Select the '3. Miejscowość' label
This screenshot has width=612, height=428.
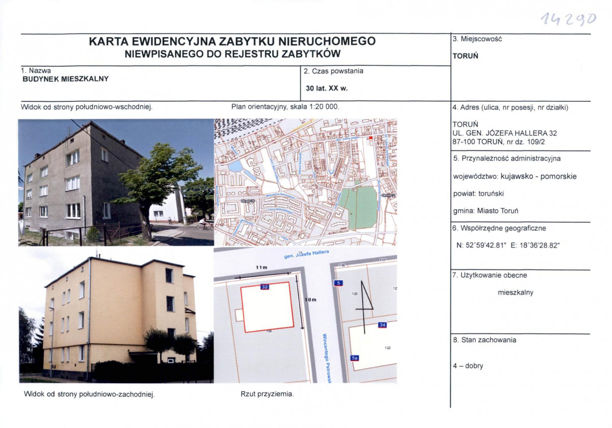pyautogui.click(x=477, y=39)
